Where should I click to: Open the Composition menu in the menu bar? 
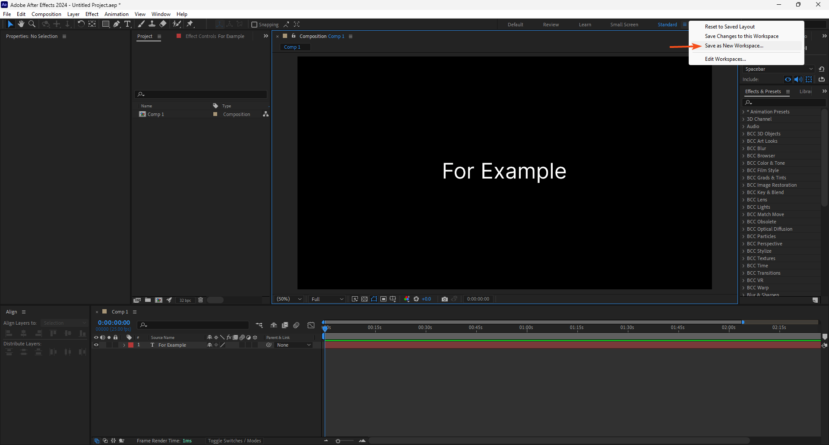(x=46, y=14)
